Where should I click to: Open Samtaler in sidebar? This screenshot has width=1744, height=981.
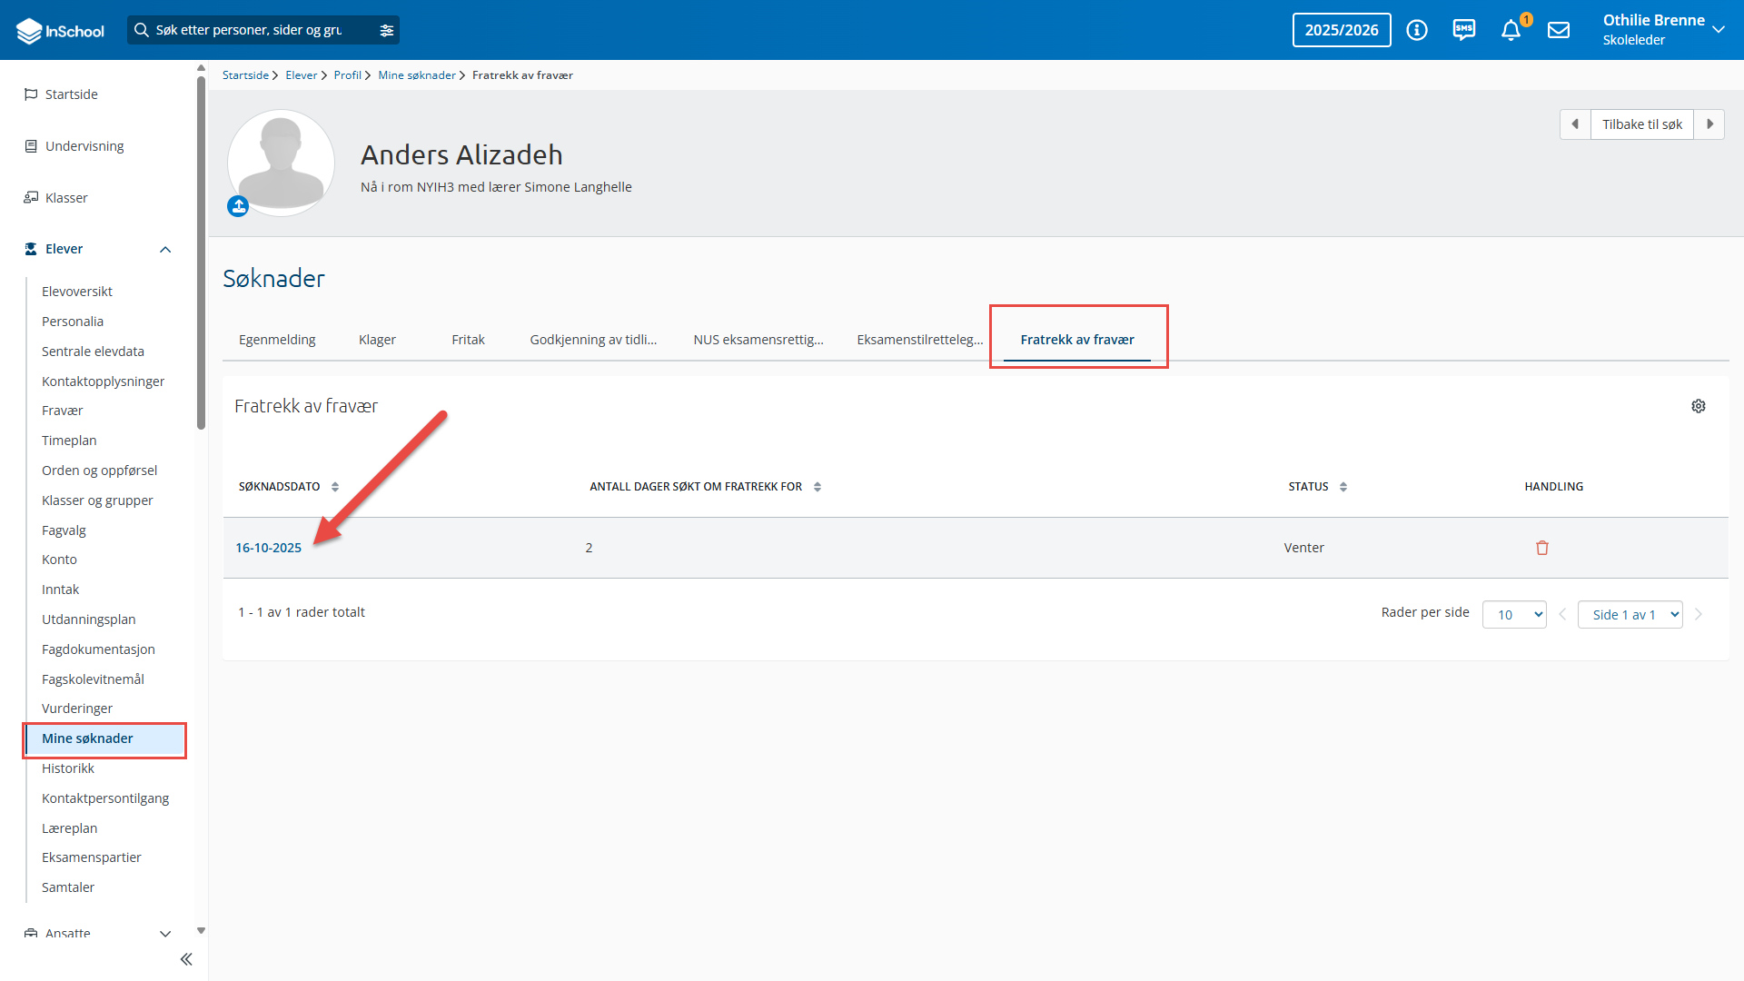pyautogui.click(x=68, y=887)
